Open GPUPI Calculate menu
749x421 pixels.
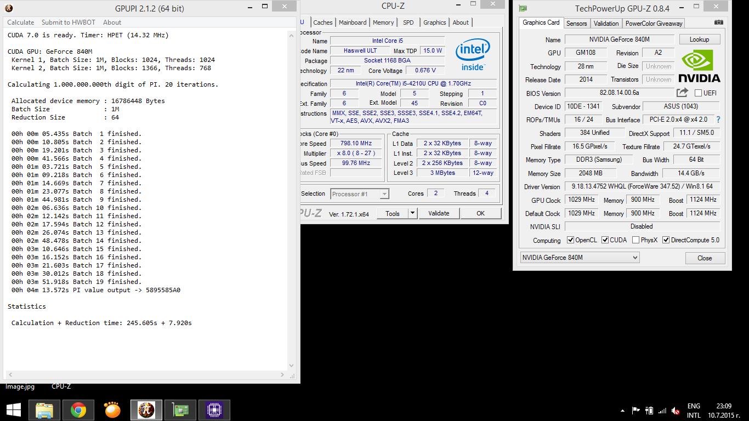point(20,22)
